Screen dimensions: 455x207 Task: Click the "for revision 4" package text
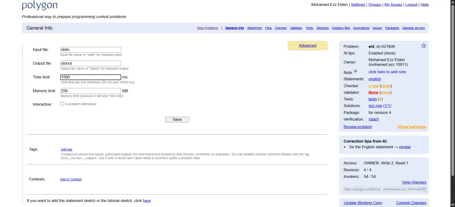pos(380,113)
